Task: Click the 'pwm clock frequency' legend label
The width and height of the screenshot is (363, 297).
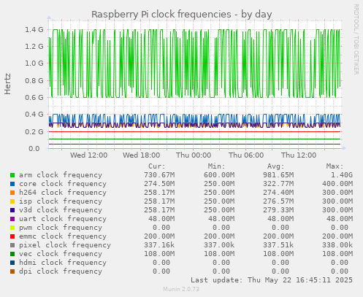Action: pyautogui.click(x=61, y=228)
